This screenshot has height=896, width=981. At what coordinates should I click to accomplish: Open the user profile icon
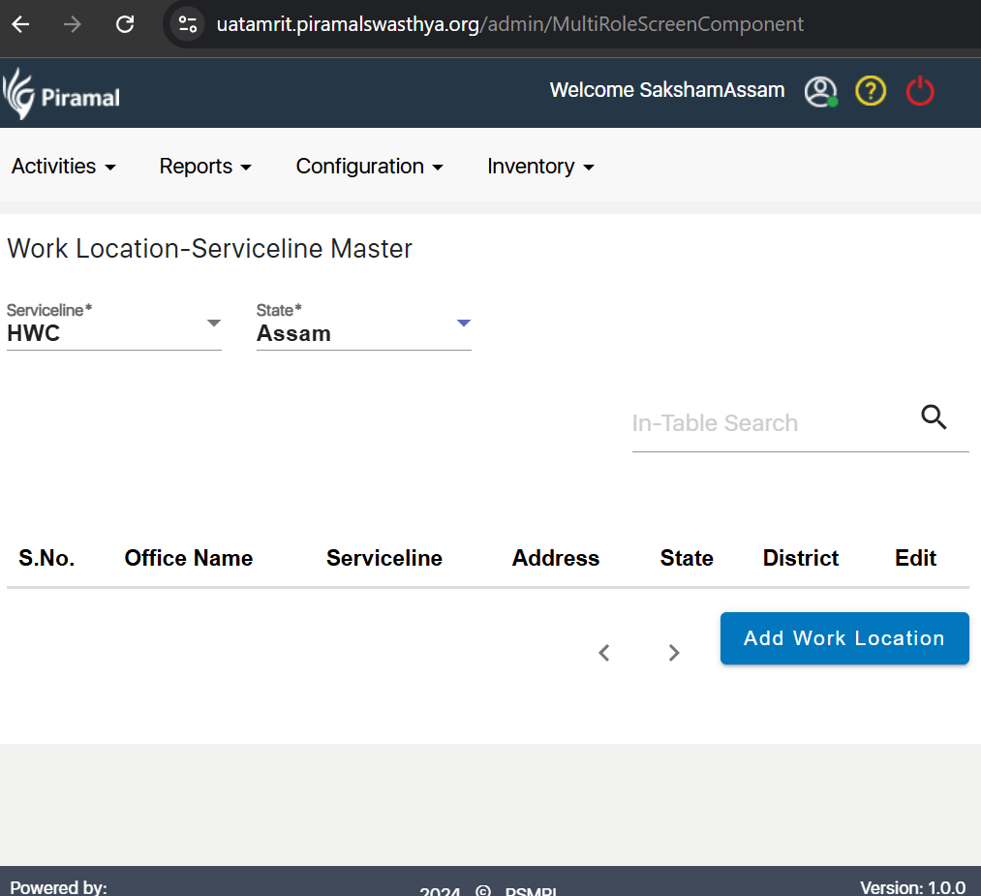pos(820,92)
